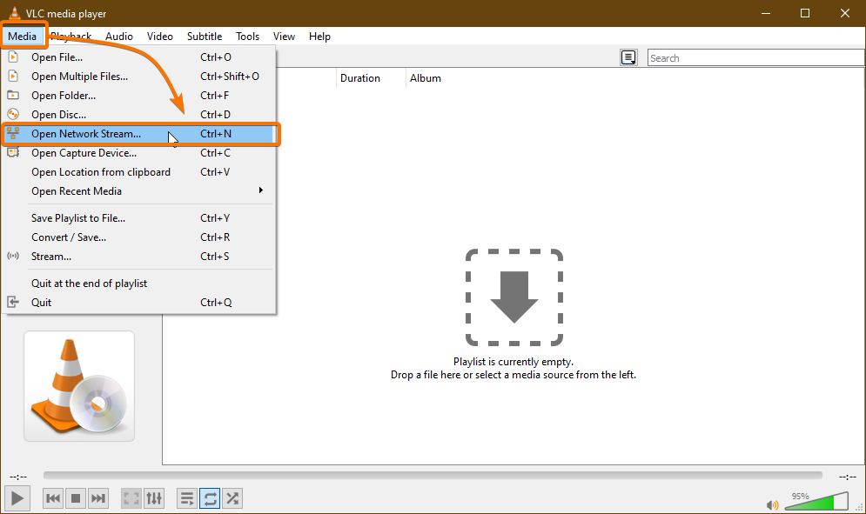Change playlist view mode icon

628,57
